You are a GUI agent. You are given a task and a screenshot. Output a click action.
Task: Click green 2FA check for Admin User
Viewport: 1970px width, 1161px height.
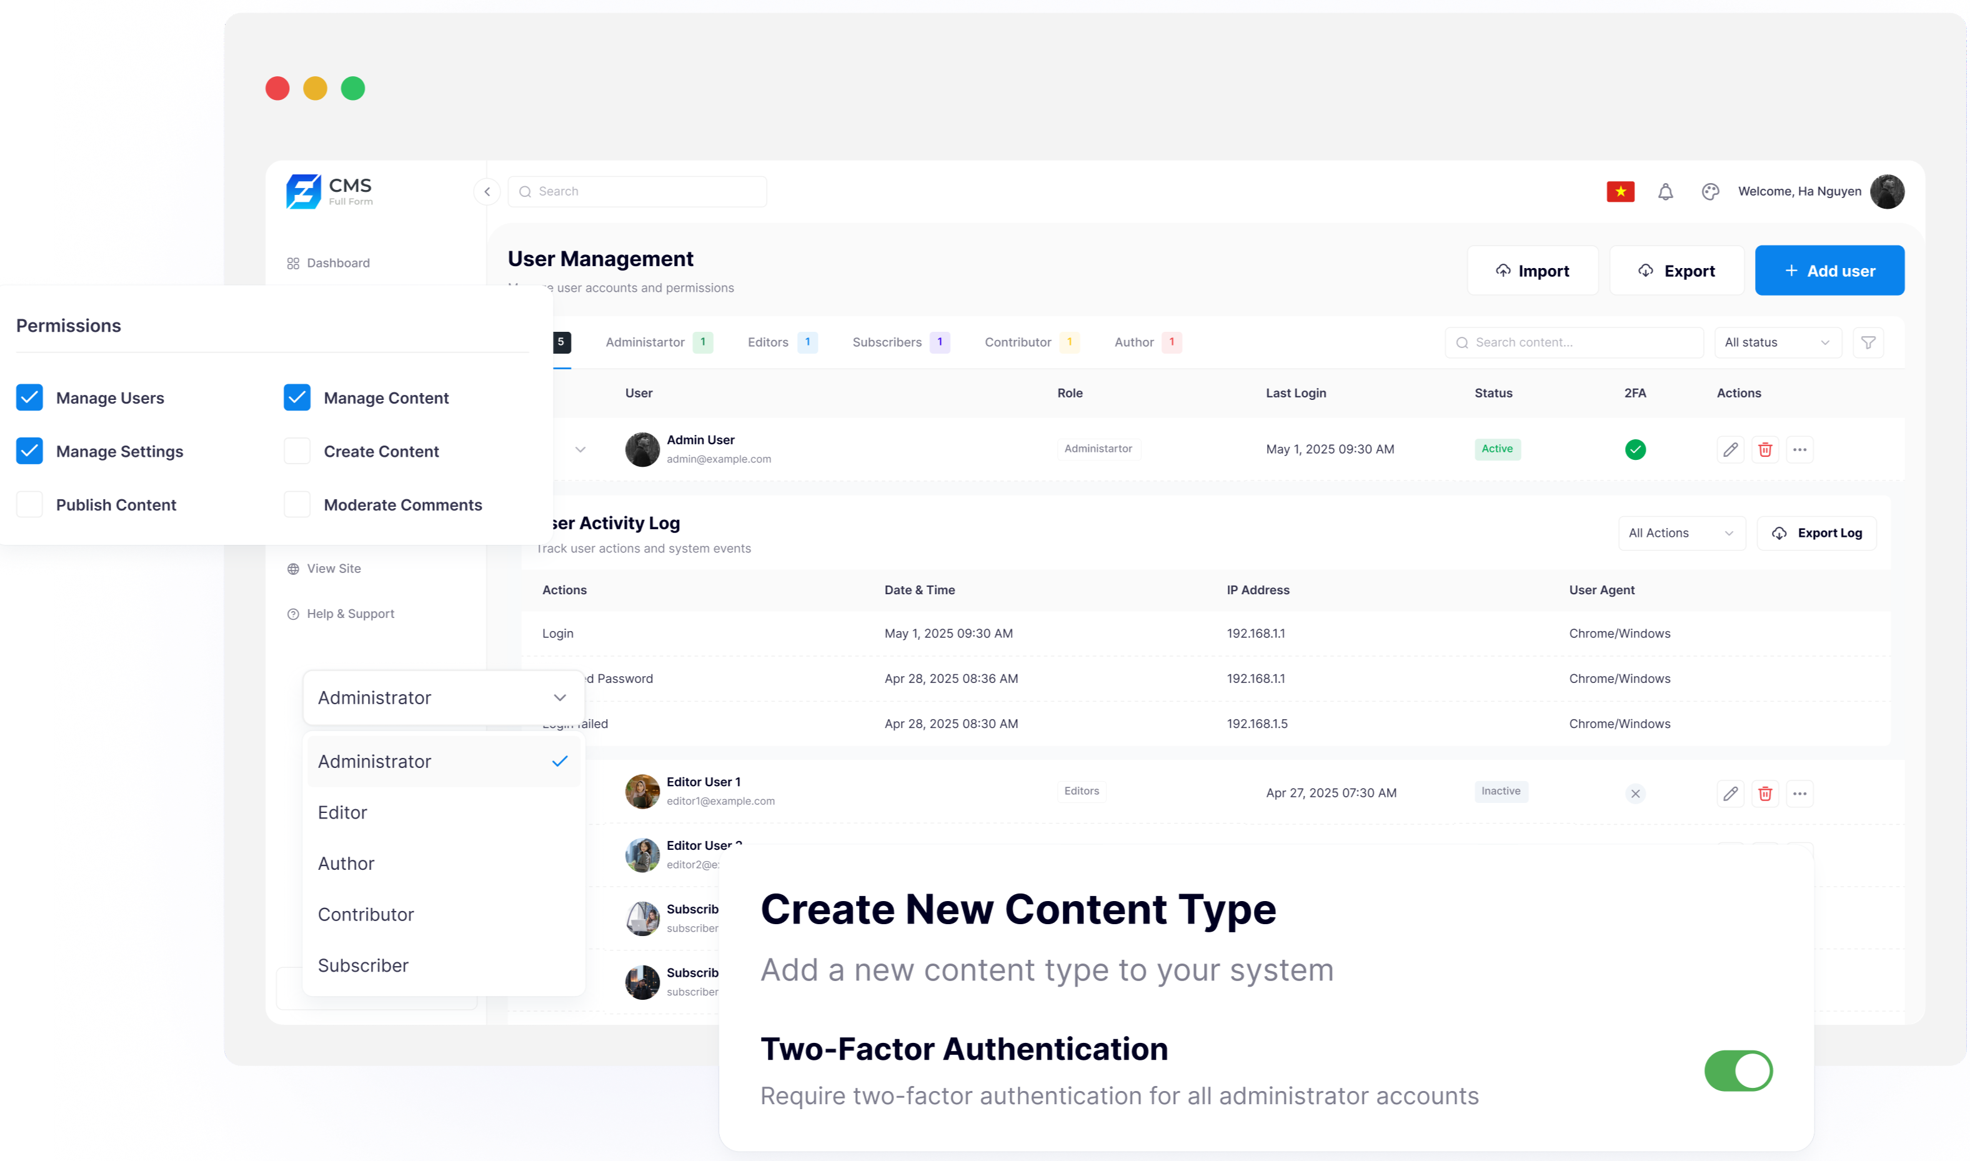[1635, 450]
